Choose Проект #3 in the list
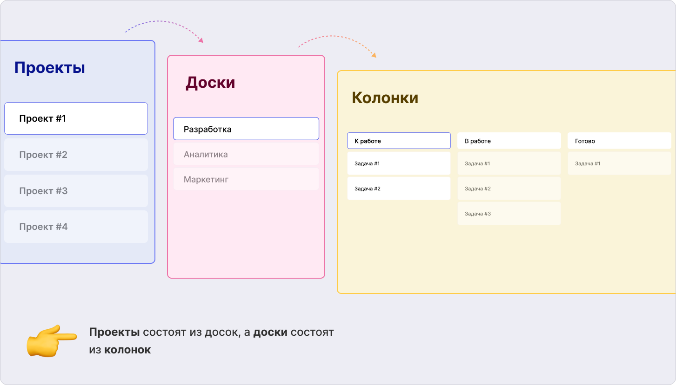The width and height of the screenshot is (676, 385). click(76, 191)
